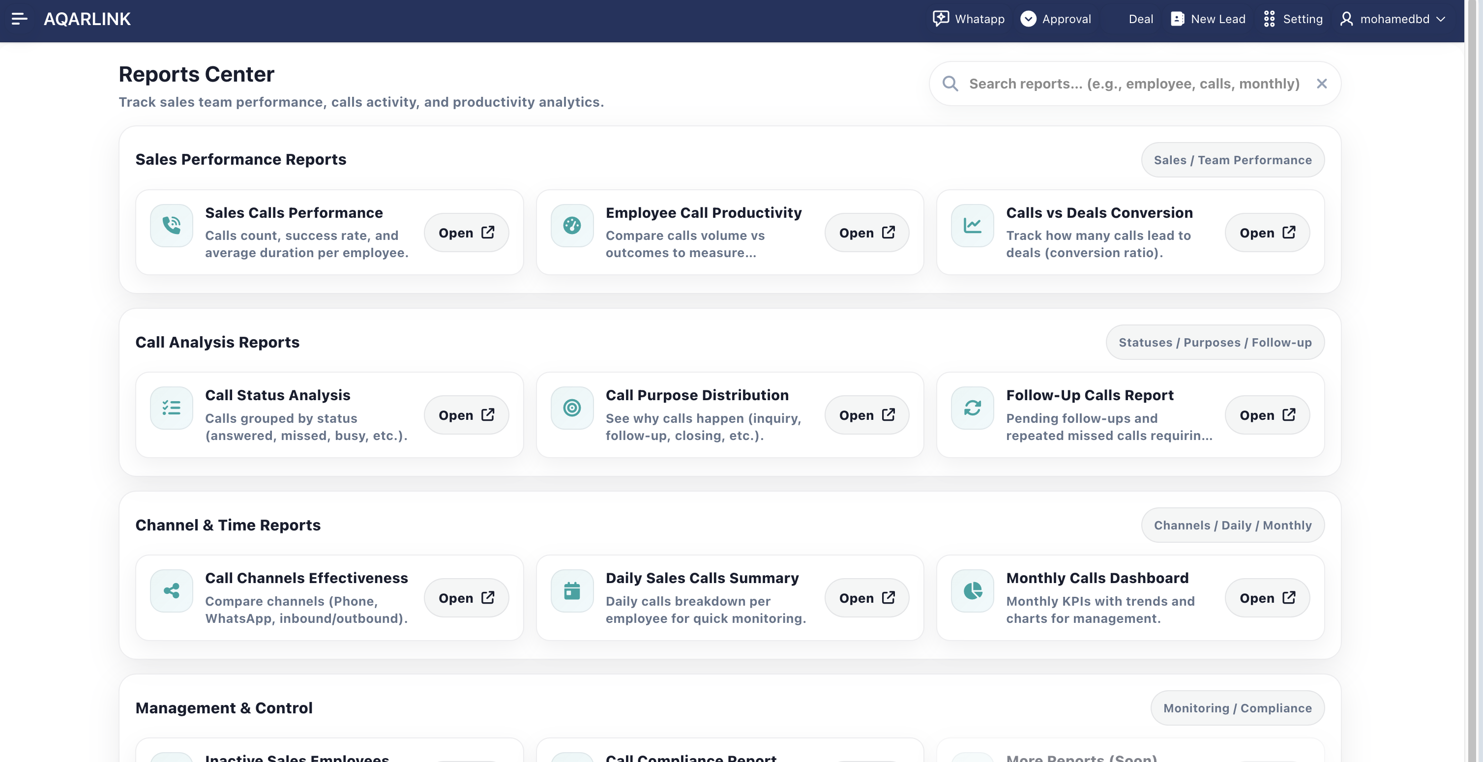Open the hamburger sidebar menu icon

[x=19, y=19]
